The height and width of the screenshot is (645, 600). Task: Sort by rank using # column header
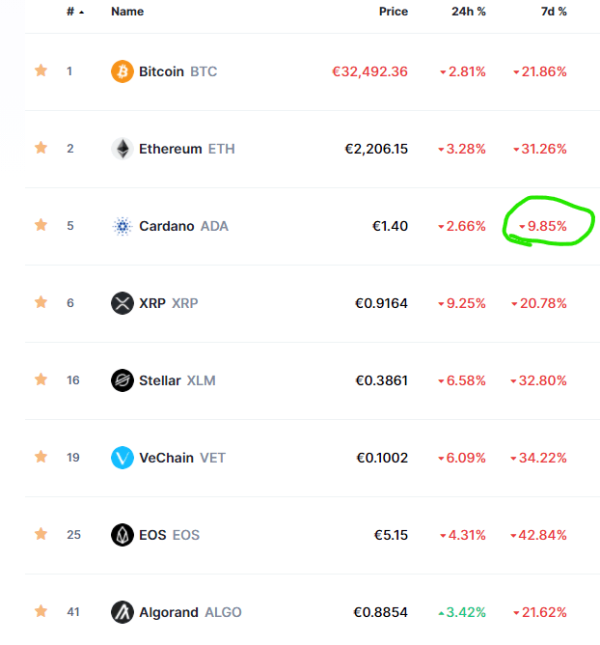71,12
